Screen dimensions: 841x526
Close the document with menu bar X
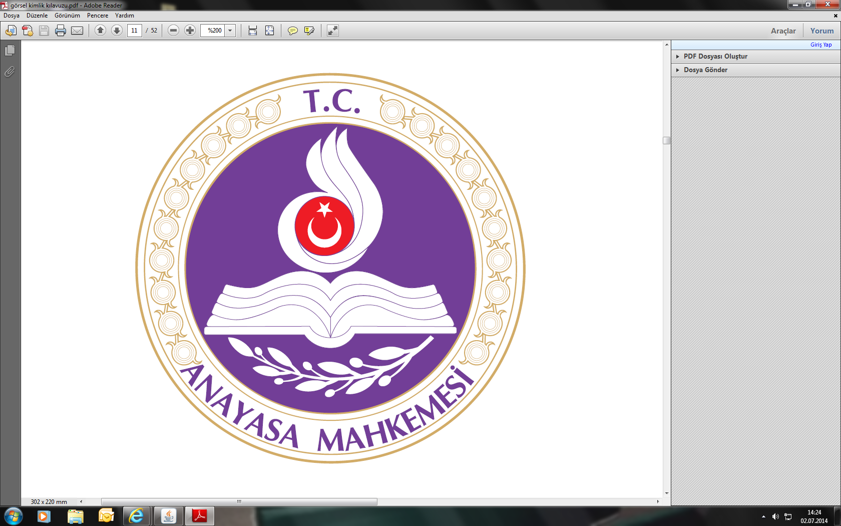click(835, 16)
